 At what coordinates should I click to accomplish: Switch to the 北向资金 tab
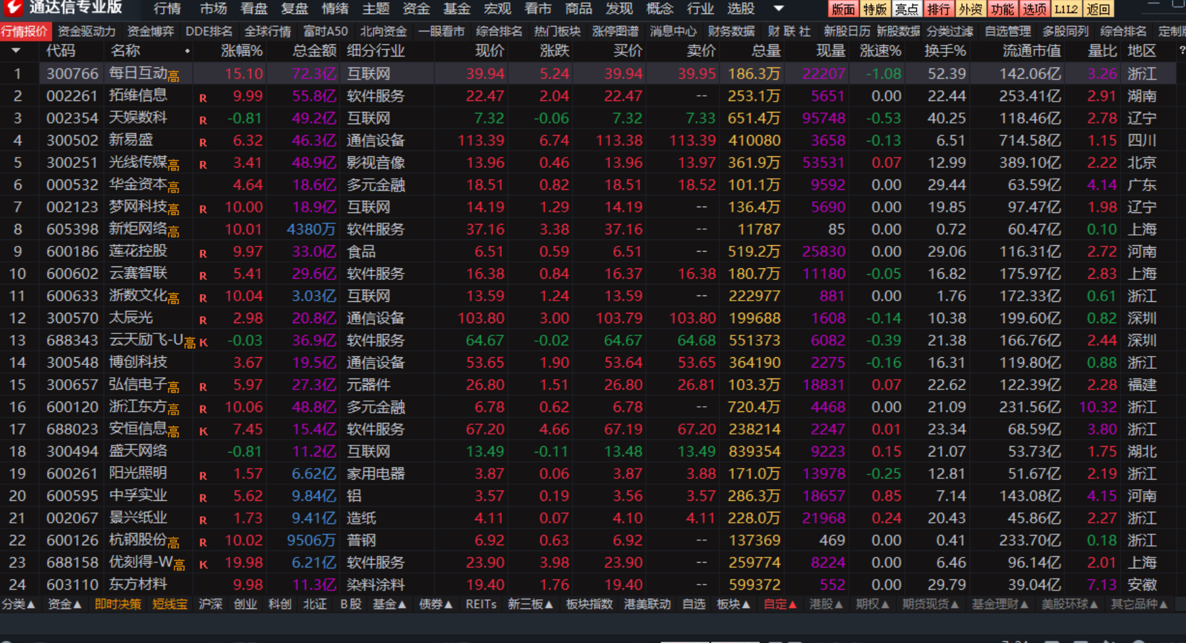383,31
